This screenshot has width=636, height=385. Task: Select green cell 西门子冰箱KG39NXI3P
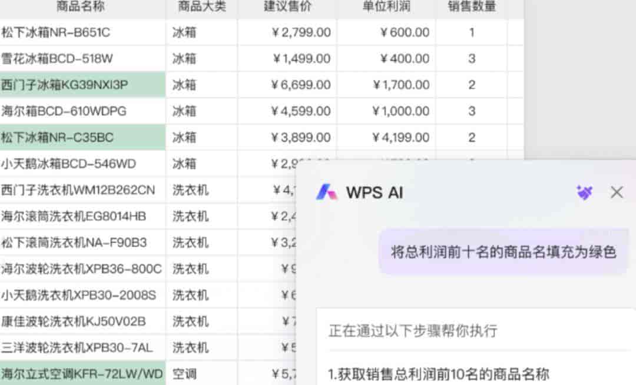(x=82, y=85)
